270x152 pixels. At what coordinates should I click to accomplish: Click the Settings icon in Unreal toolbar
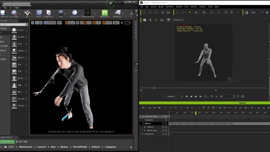pyautogui.click(x=61, y=13)
